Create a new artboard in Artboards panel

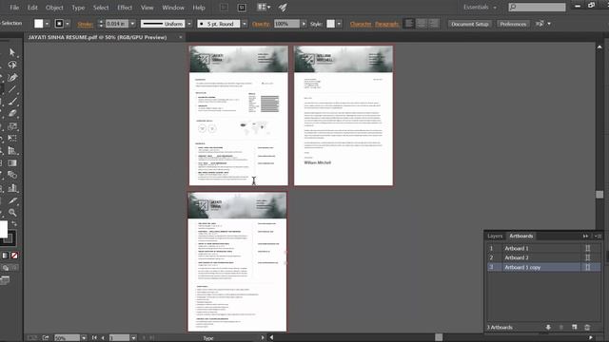(574, 327)
